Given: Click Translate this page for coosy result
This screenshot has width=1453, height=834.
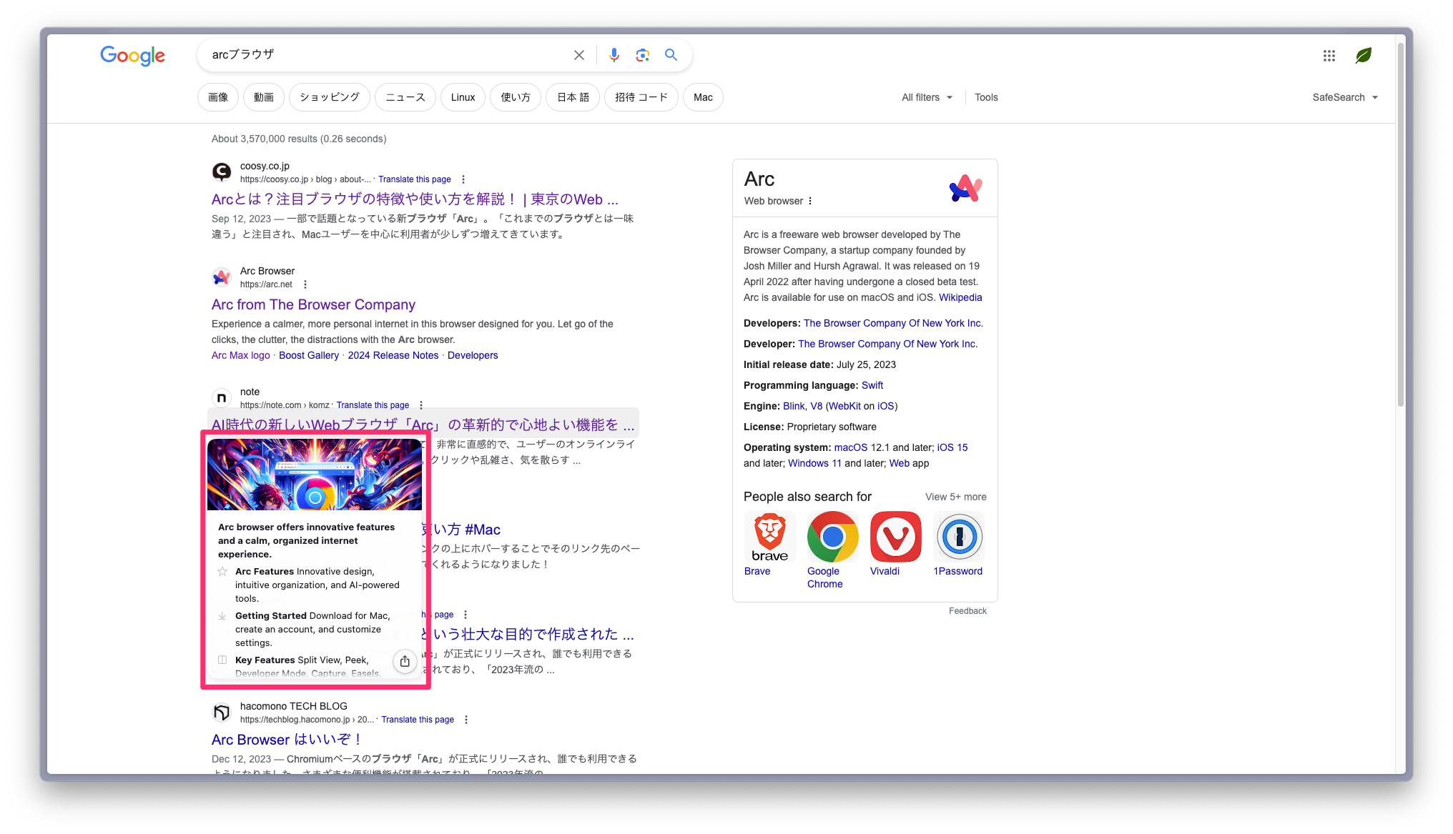Looking at the screenshot, I should [415, 179].
